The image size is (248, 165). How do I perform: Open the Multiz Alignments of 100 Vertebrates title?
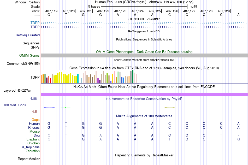pyautogui.click(x=144, y=116)
